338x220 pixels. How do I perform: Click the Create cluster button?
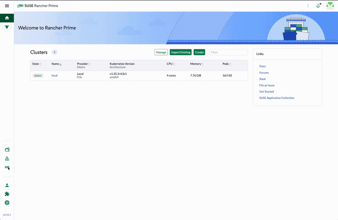coord(199,52)
